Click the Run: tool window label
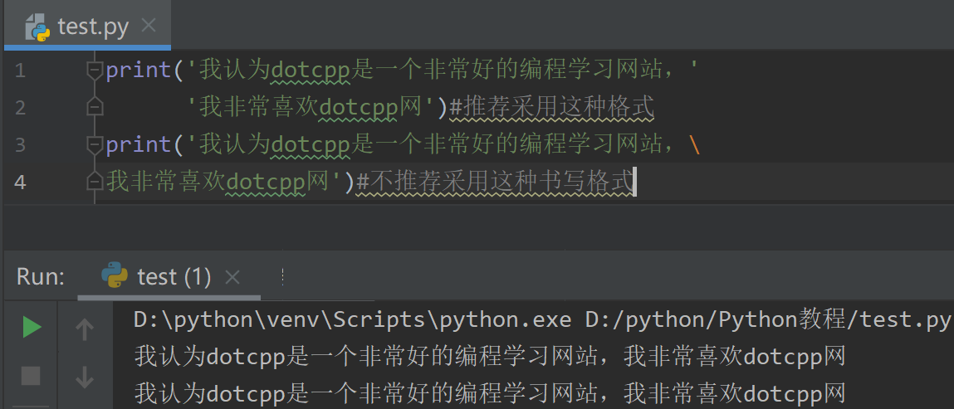Viewport: 954px width, 409px height. (x=41, y=276)
